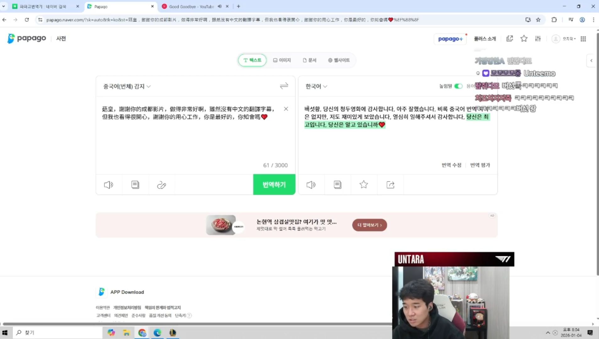Click the 번역 수정 link
This screenshot has height=339, width=599.
click(x=451, y=165)
